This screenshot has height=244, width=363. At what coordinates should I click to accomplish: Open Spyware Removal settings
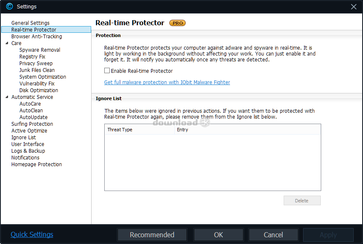pos(40,50)
